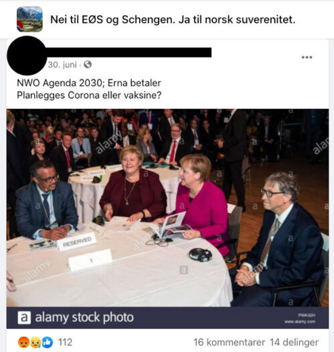The image size is (334, 352).
Task: Click the 30. juni post timestamp
Action: pos(62,65)
